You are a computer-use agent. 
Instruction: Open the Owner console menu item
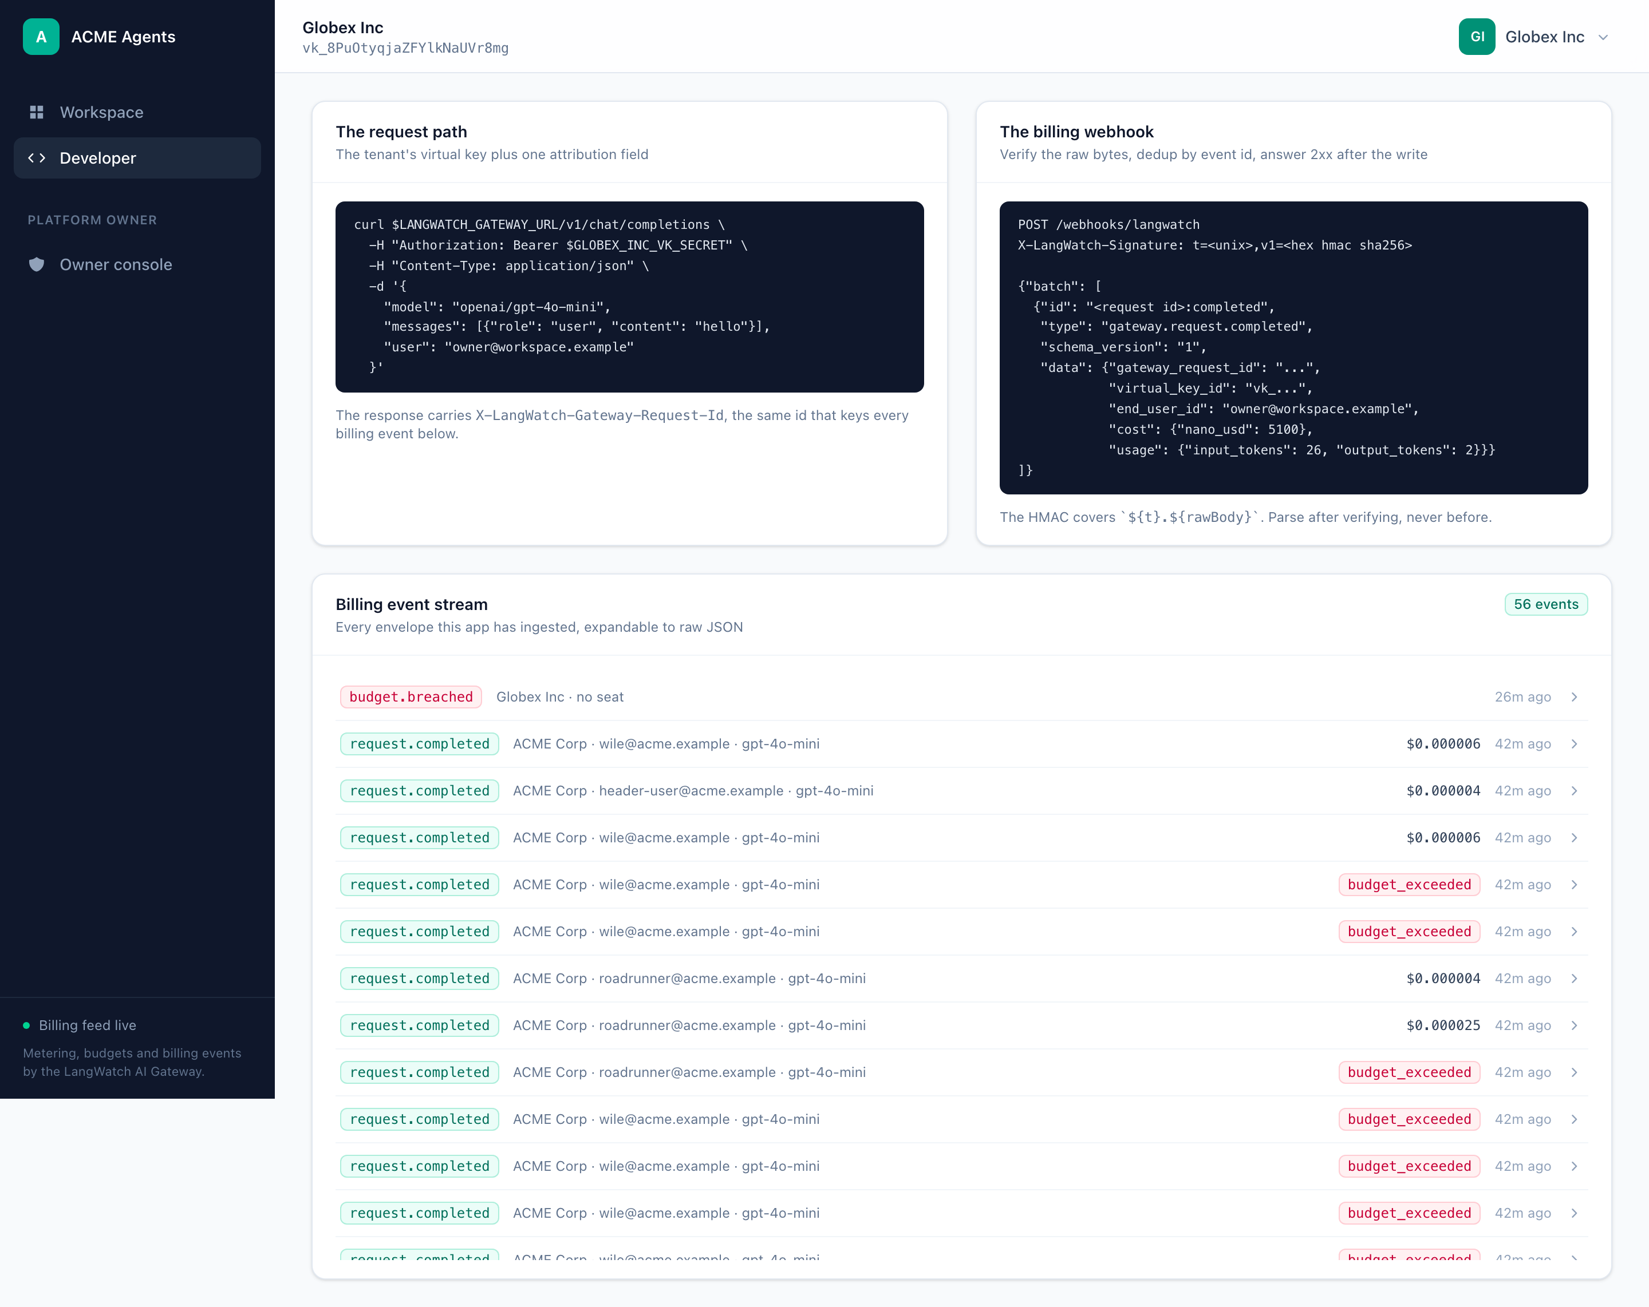[137, 264]
